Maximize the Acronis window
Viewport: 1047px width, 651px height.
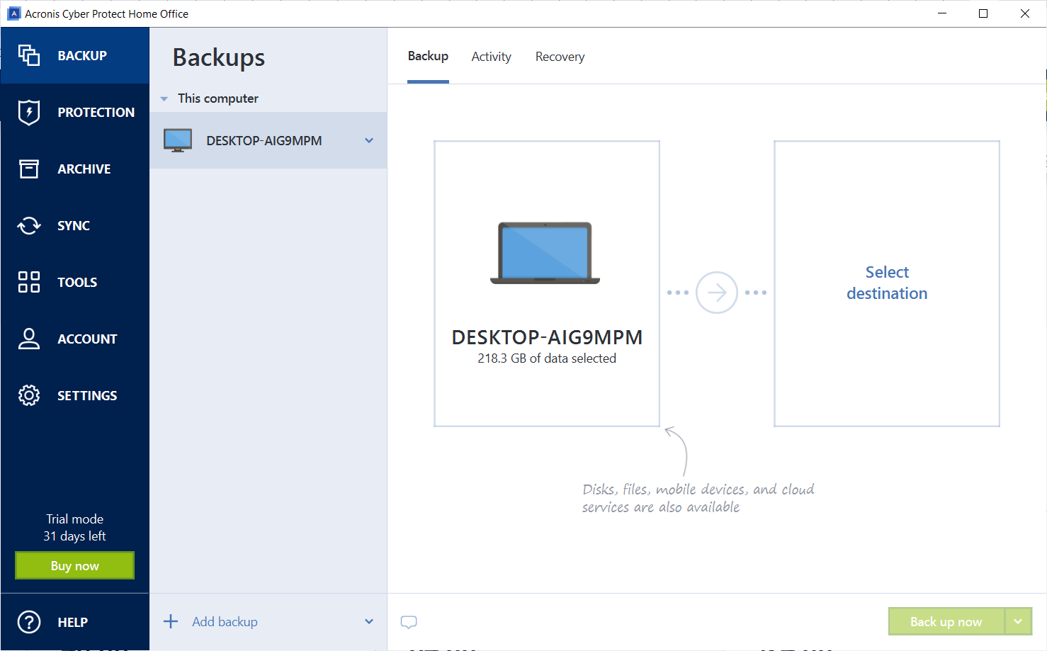pyautogui.click(x=983, y=13)
